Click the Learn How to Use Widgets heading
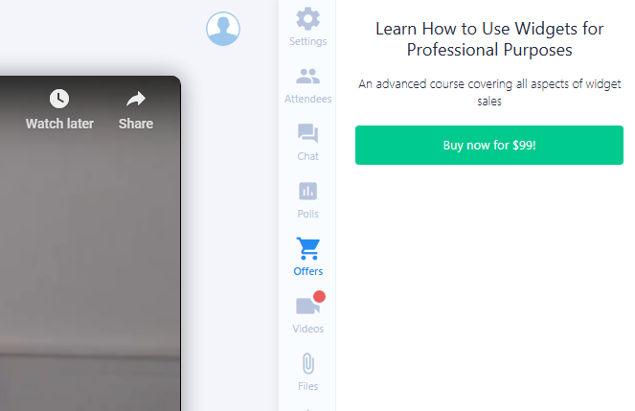 489,38
